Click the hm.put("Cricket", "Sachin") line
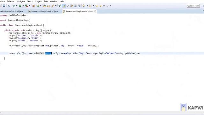 [25, 35]
